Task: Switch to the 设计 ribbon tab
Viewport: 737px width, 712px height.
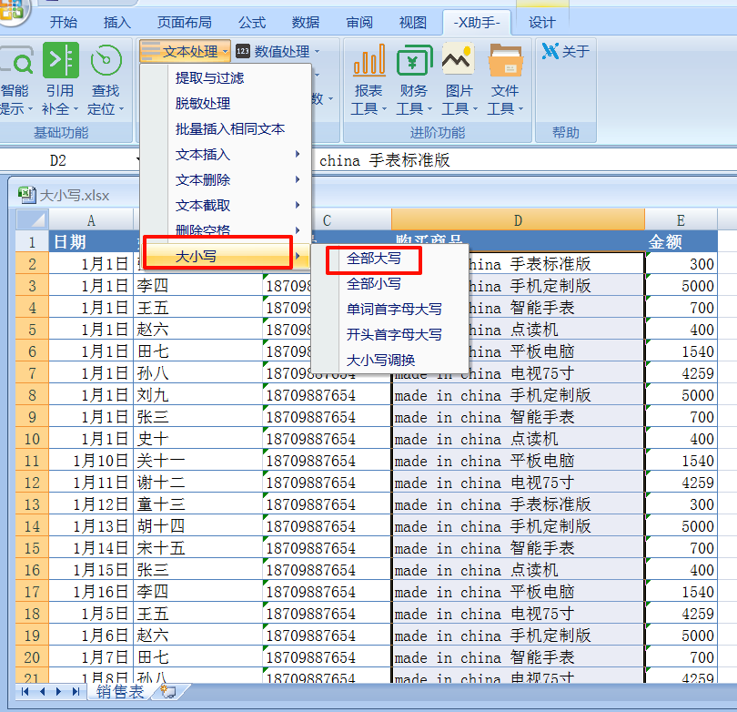Action: 542,22
